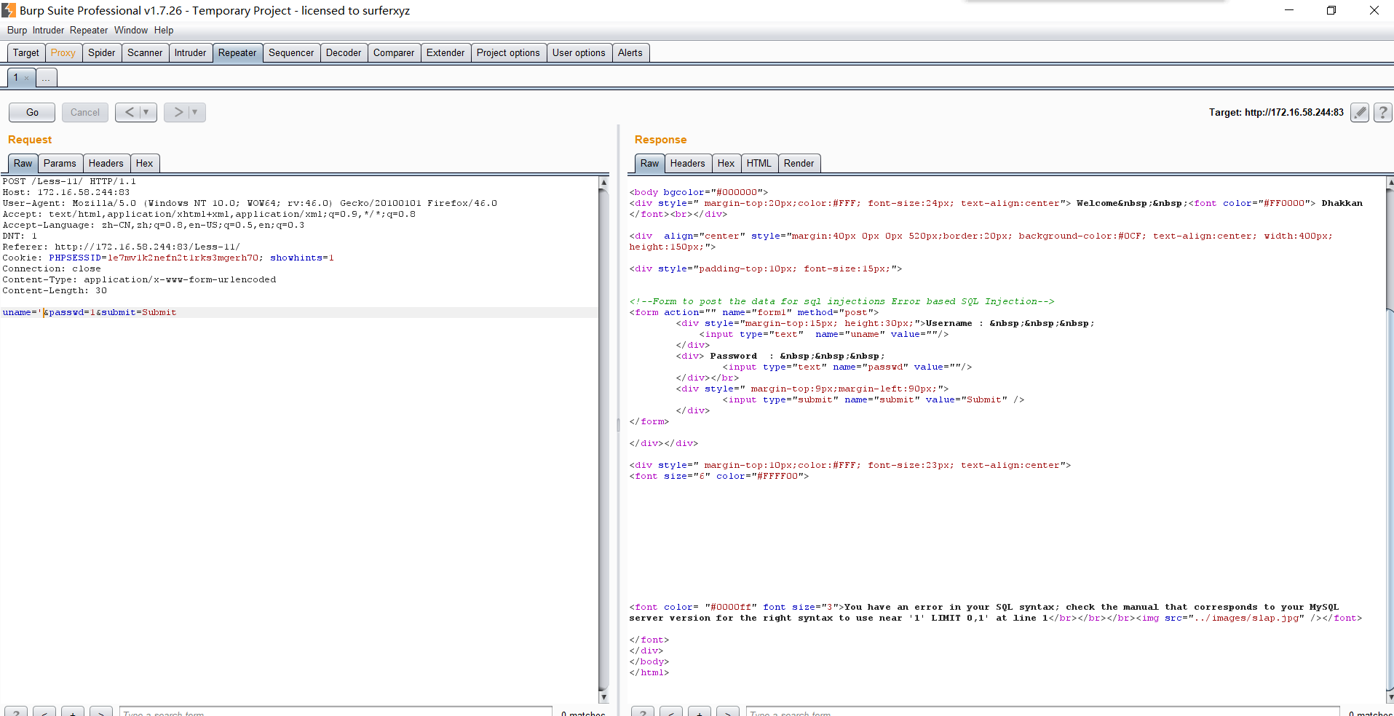Select the Repeater tool tab
This screenshot has width=1394, height=716.
tap(237, 53)
